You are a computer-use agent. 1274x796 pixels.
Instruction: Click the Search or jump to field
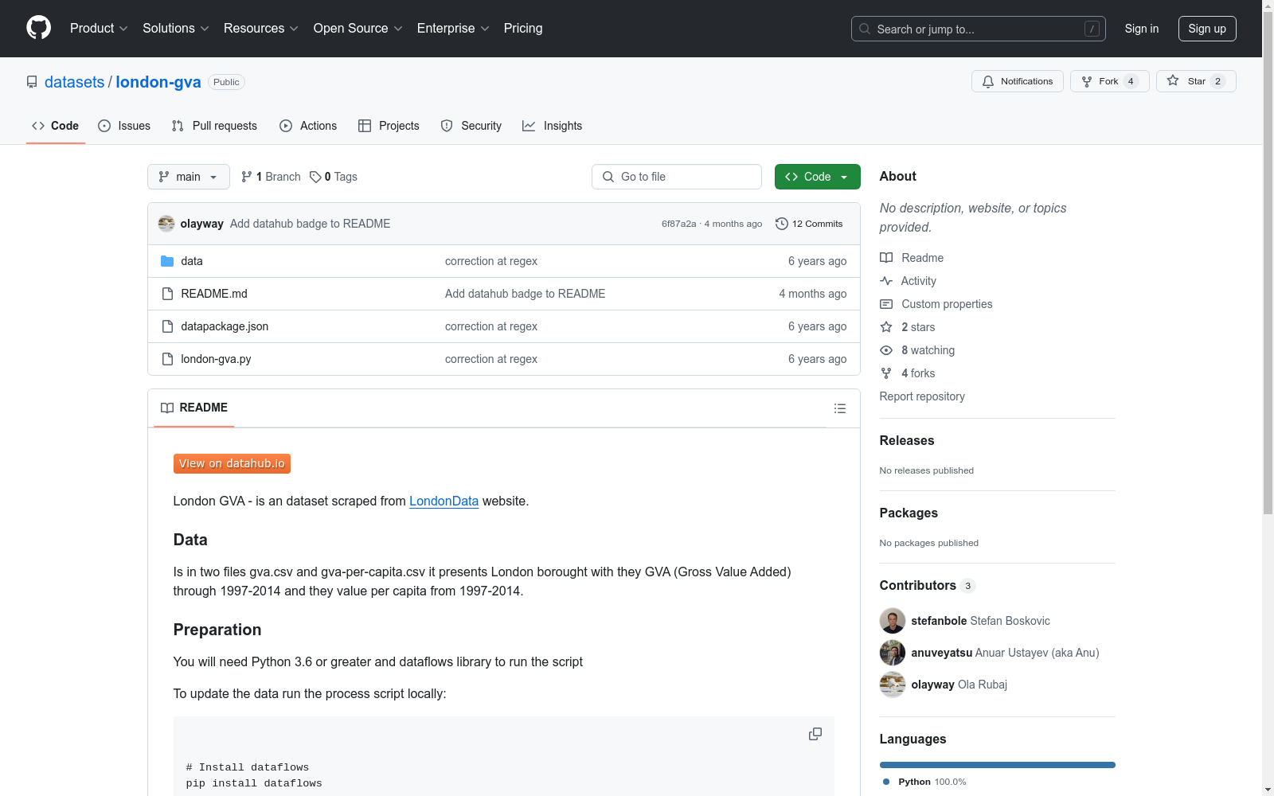pos(979,29)
